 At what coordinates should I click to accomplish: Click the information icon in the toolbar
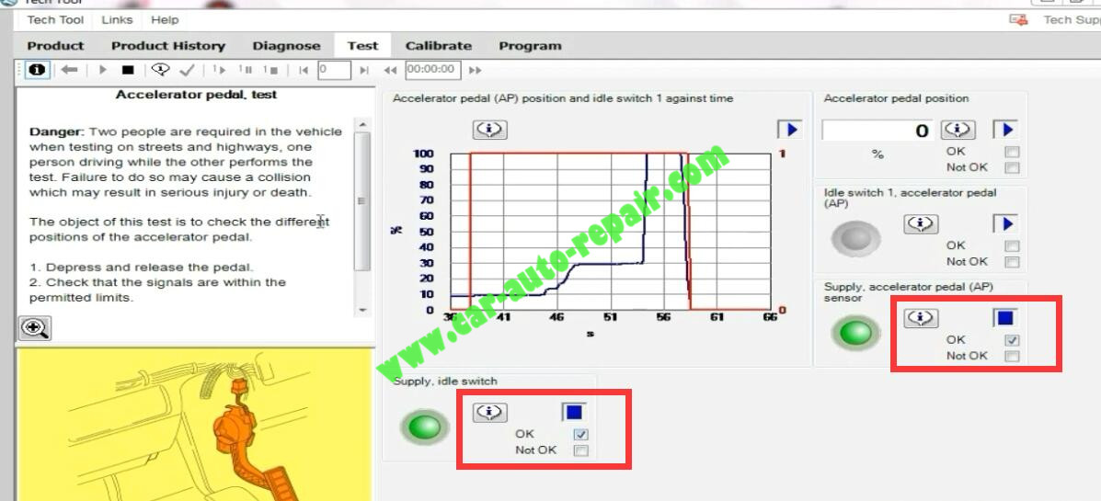(37, 70)
